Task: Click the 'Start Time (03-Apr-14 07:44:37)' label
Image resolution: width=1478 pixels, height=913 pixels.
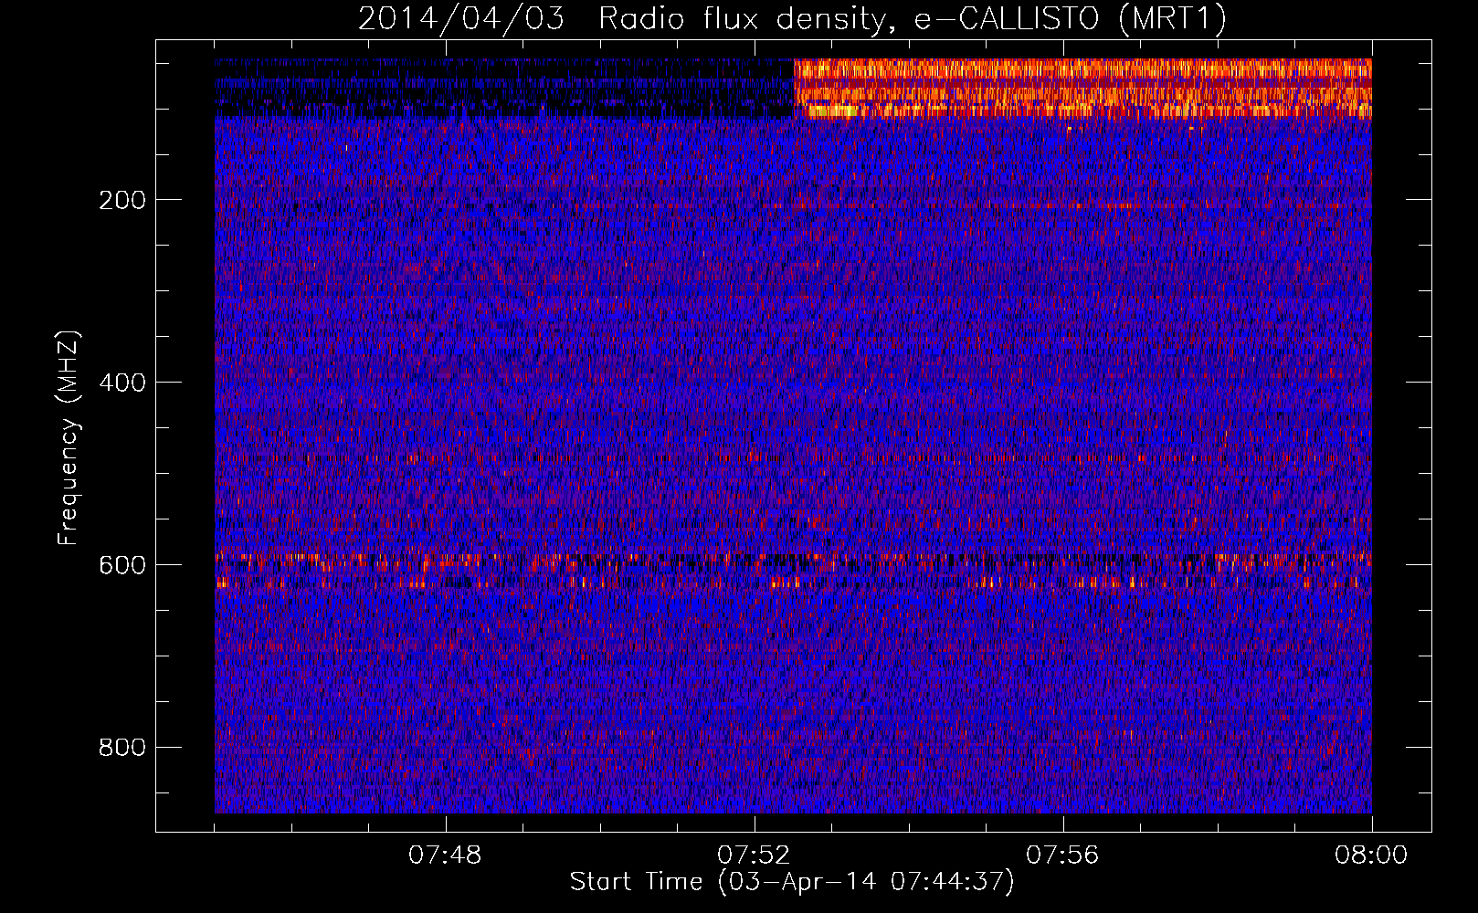Action: coord(792,882)
